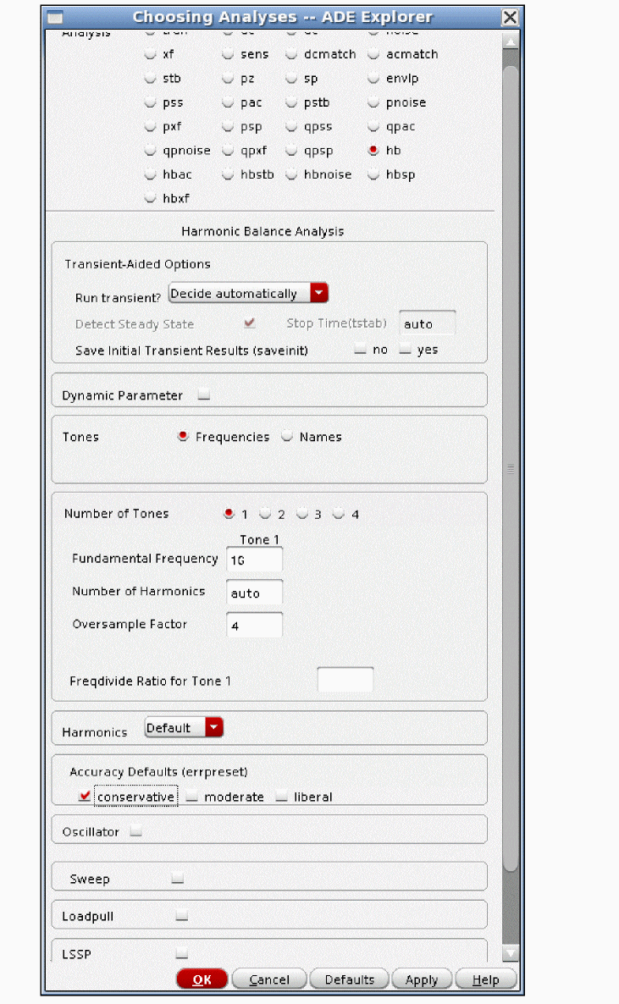Click the Number of Harmonics field
Image resolution: width=619 pixels, height=1004 pixels.
click(x=254, y=593)
